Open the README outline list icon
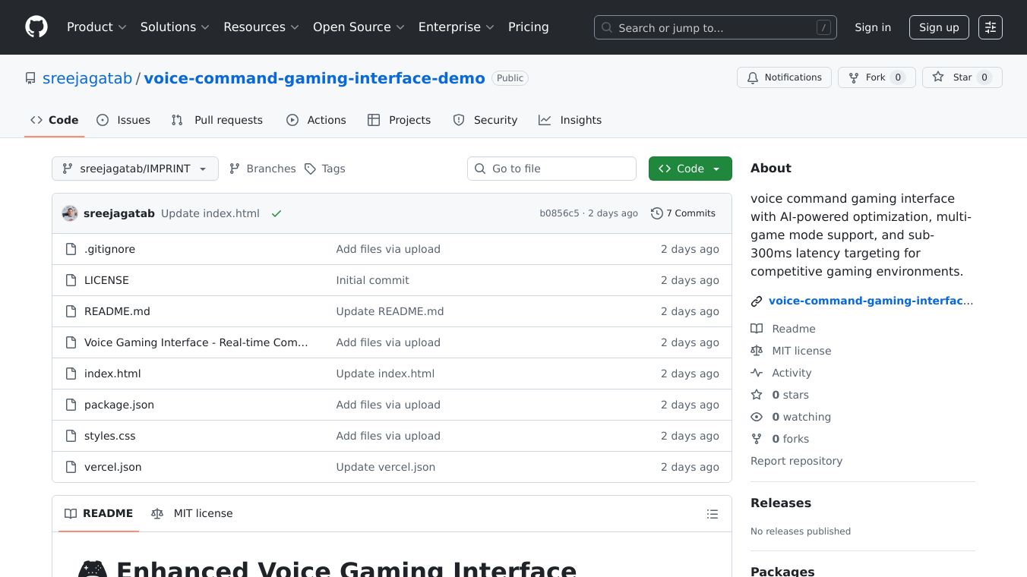1027x577 pixels. (712, 514)
